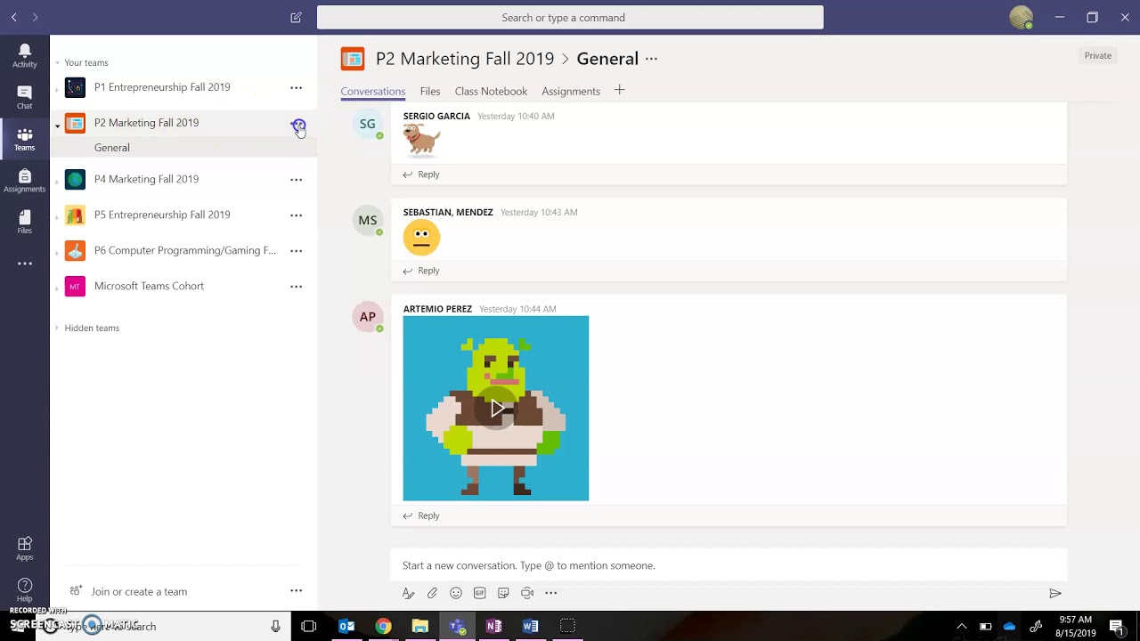The height and width of the screenshot is (641, 1140).
Task: Expand the Hidden teams section
Action: pos(57,328)
